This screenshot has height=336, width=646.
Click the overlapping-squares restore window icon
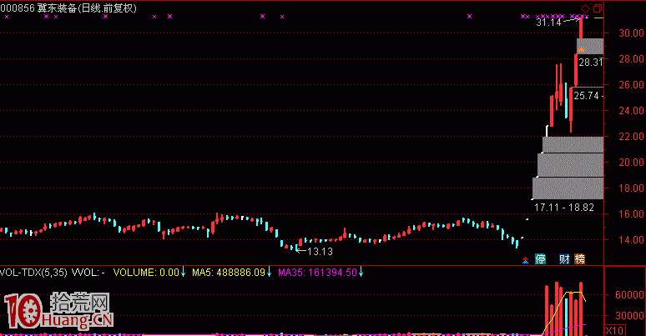coord(598,8)
